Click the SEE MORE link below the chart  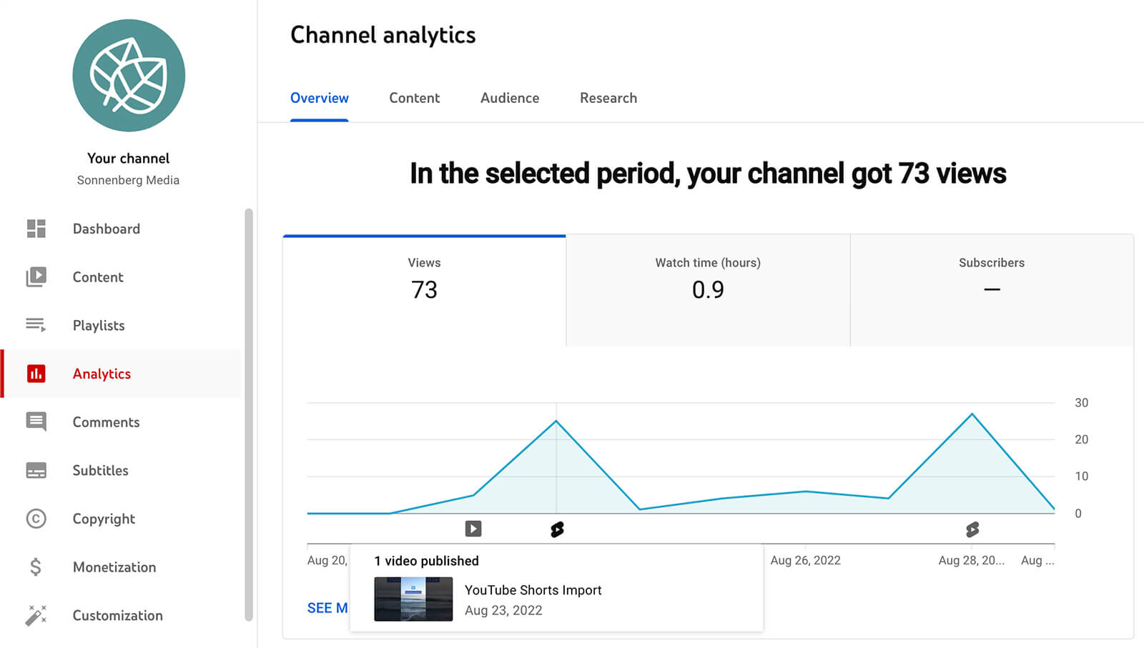[327, 607]
